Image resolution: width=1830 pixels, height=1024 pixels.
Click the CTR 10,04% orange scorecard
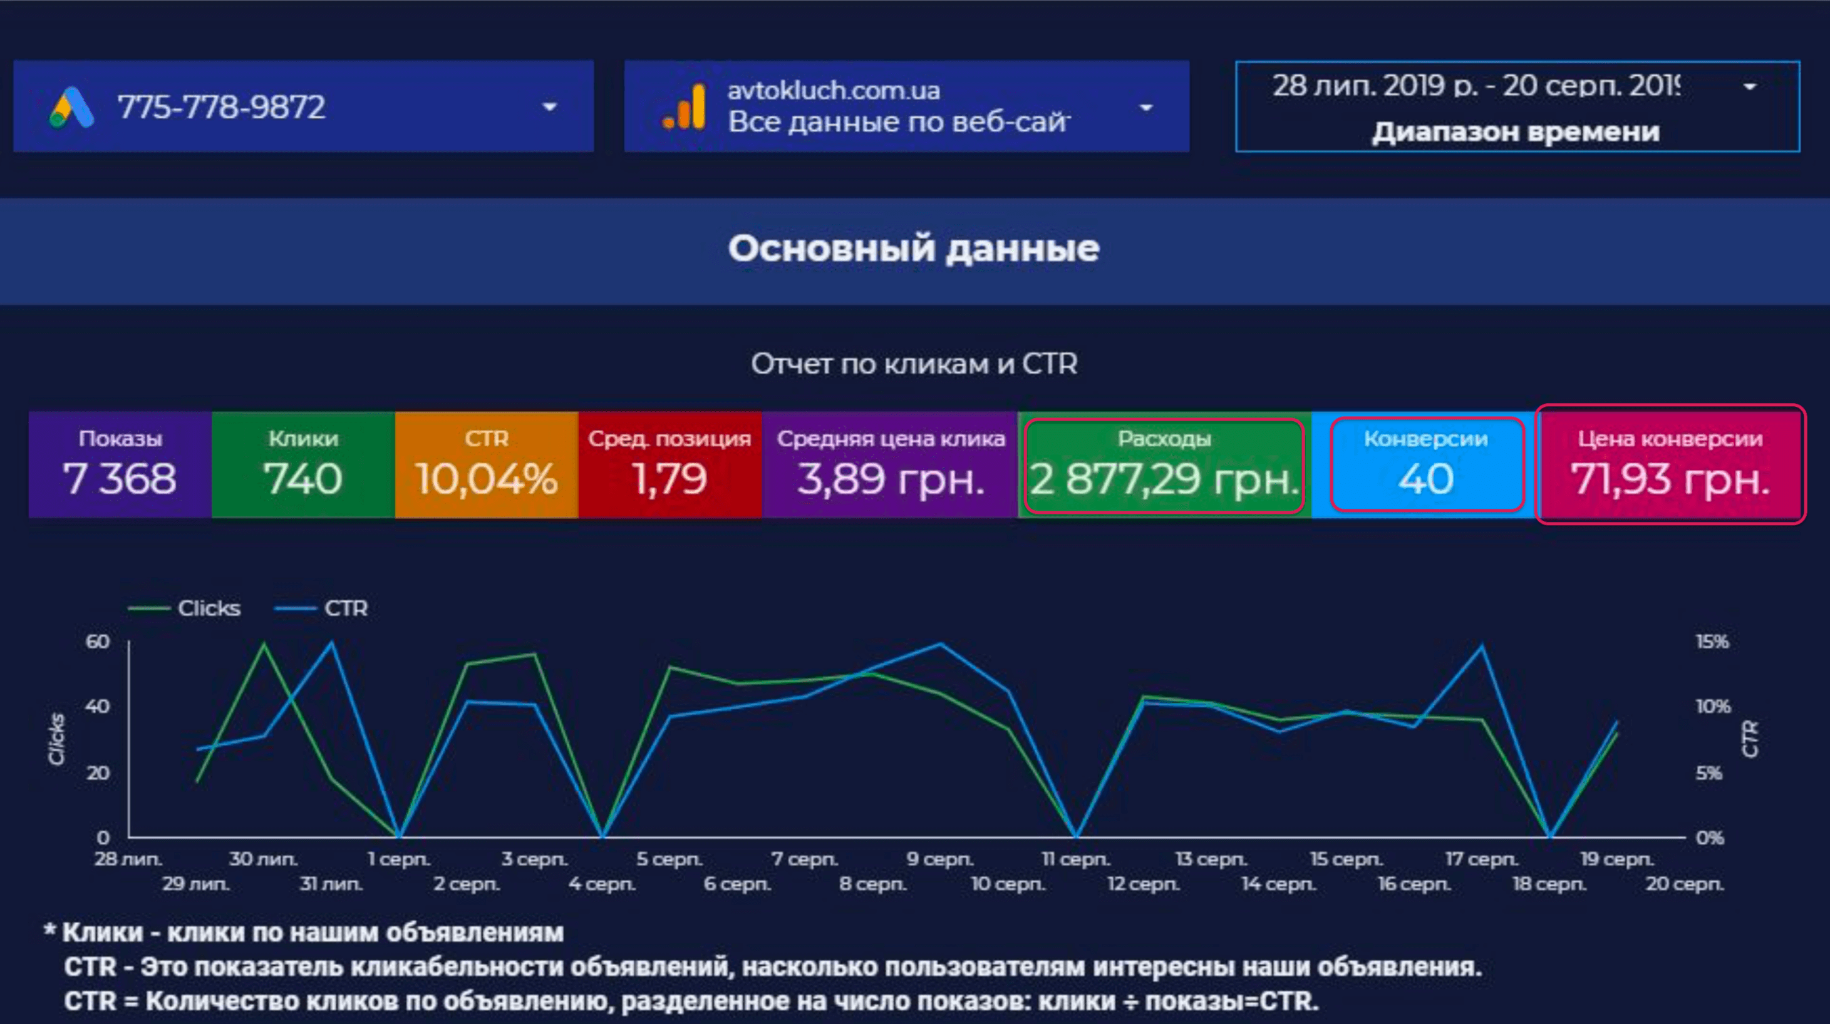[487, 464]
